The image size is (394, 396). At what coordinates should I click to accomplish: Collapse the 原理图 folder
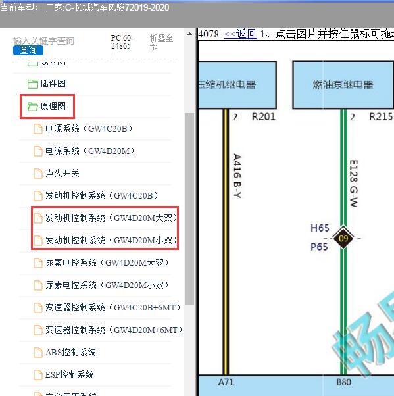click(53, 106)
